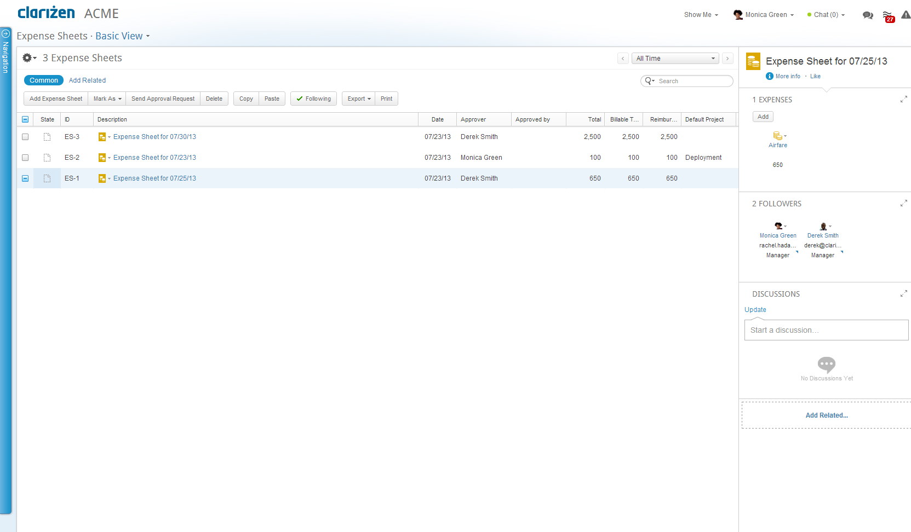
Task: Check the checkbox for row ES-3
Action: (x=25, y=137)
